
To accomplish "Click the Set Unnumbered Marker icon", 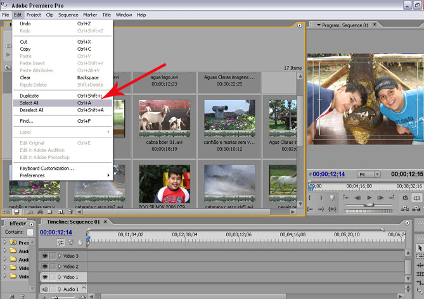I will coord(331,198).
